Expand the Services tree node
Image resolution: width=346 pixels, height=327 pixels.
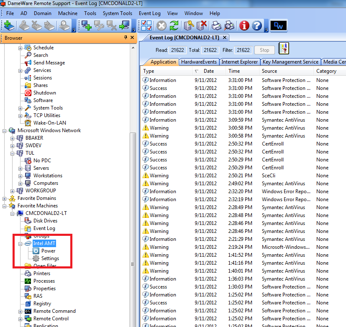click(x=20, y=71)
